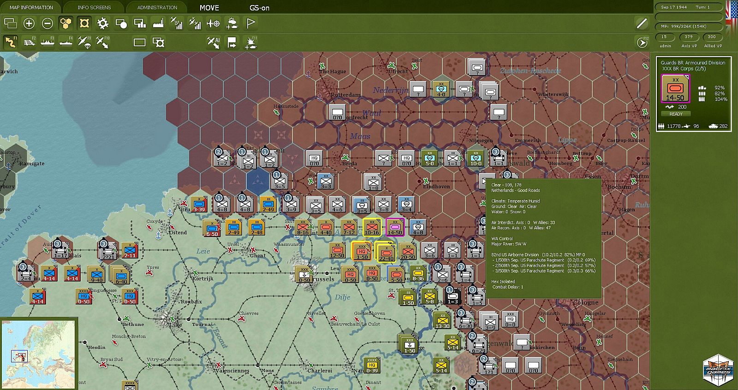The image size is (738, 390).
Task: Select the F3 naval transport mode
Action: point(48,42)
